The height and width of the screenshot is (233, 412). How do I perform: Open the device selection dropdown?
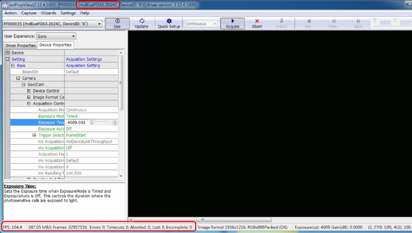pyautogui.click(x=51, y=24)
